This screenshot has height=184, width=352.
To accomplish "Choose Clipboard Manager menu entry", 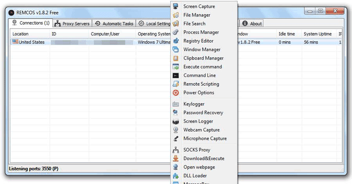I will point(204,58).
